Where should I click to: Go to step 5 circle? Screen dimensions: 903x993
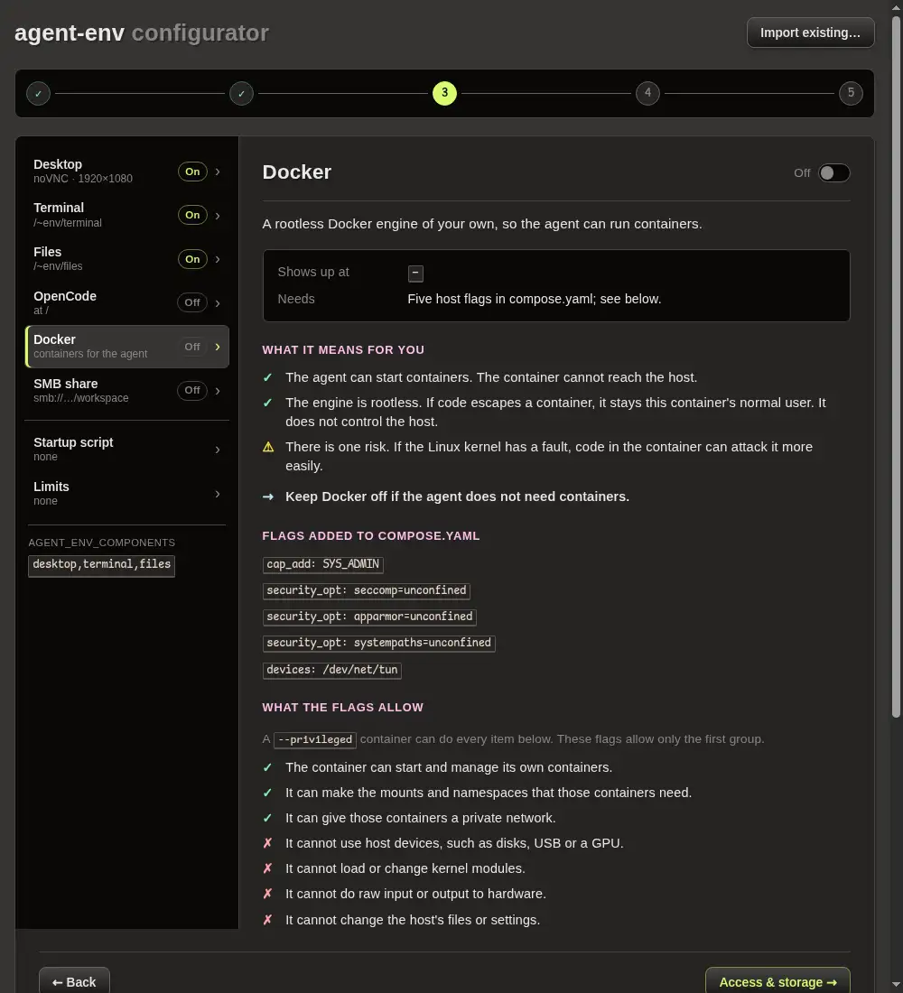coord(851,93)
